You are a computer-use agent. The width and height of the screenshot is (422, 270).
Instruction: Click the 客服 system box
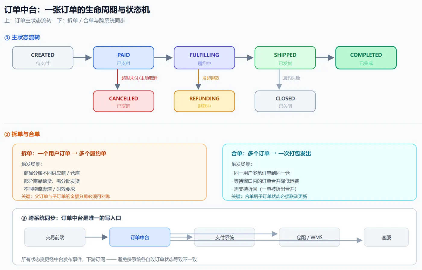[x=386, y=237]
